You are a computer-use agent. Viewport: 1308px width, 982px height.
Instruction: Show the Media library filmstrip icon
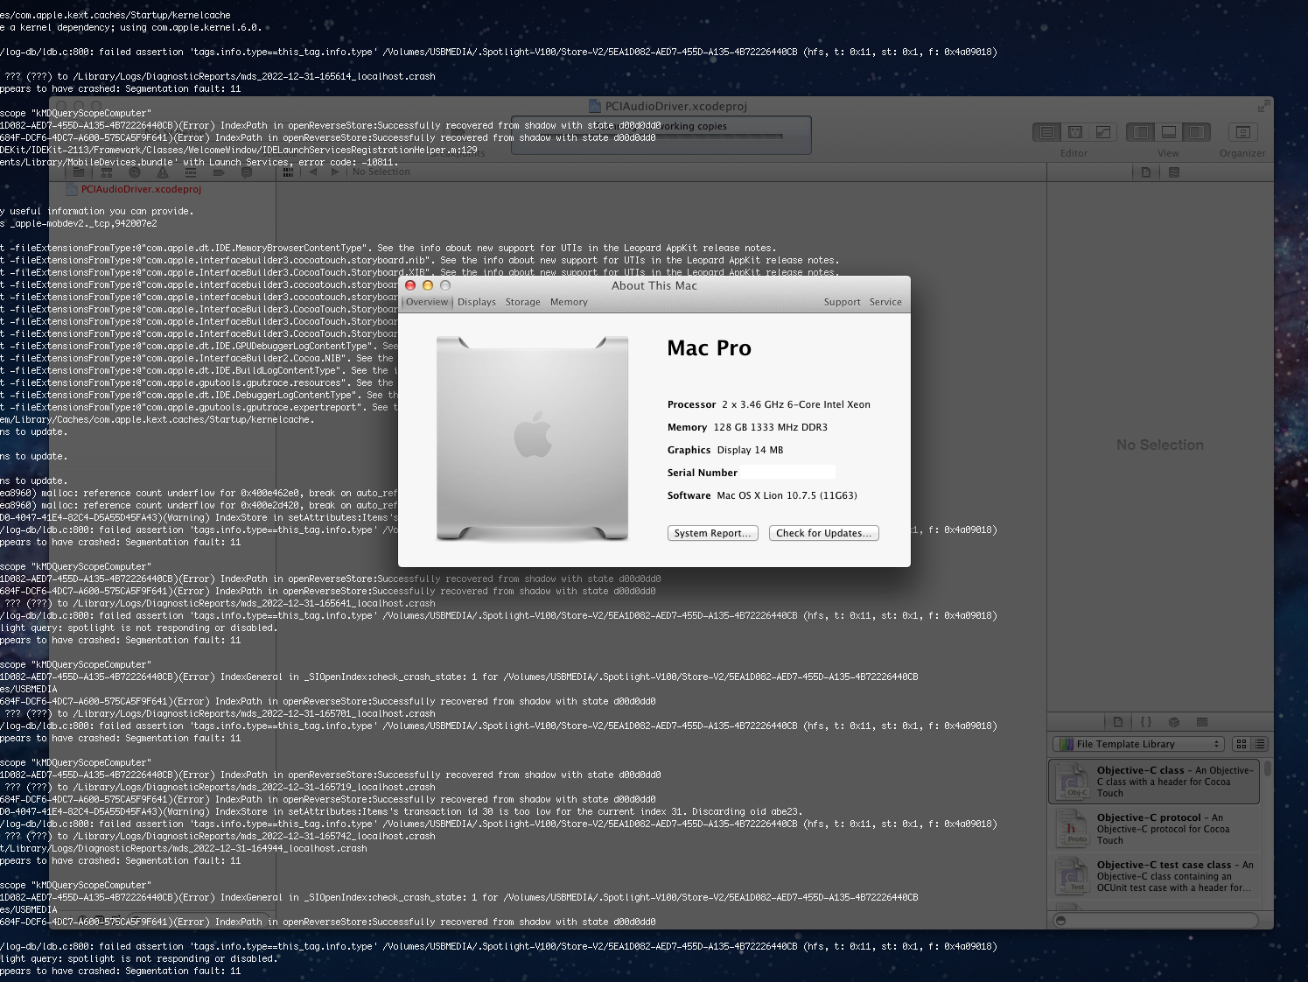tap(1202, 722)
